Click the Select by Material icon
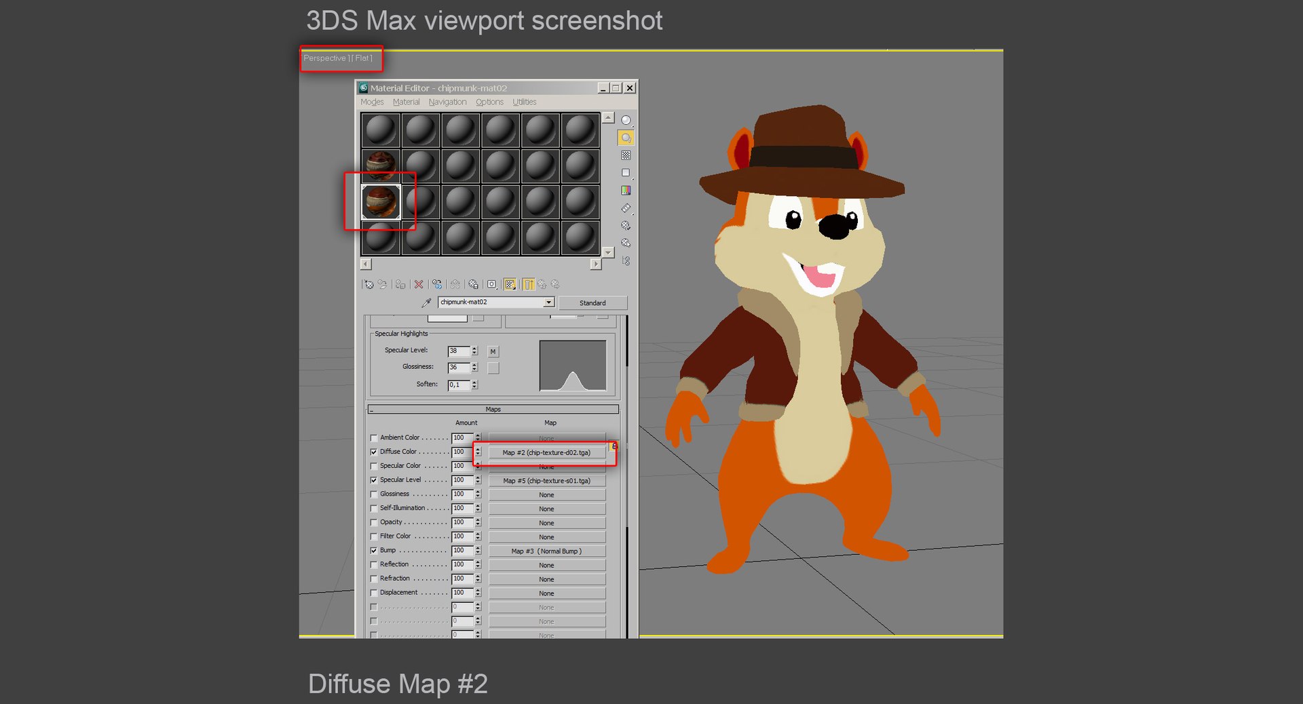Image resolution: width=1303 pixels, height=704 pixels. tap(626, 243)
